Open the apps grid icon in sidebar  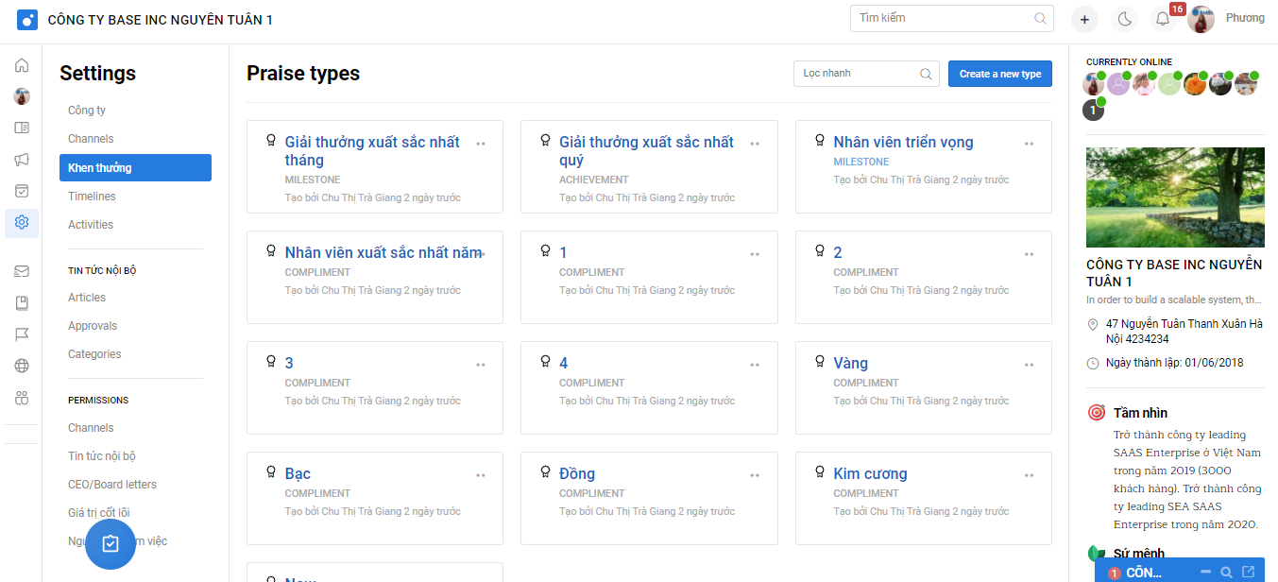coord(22,398)
